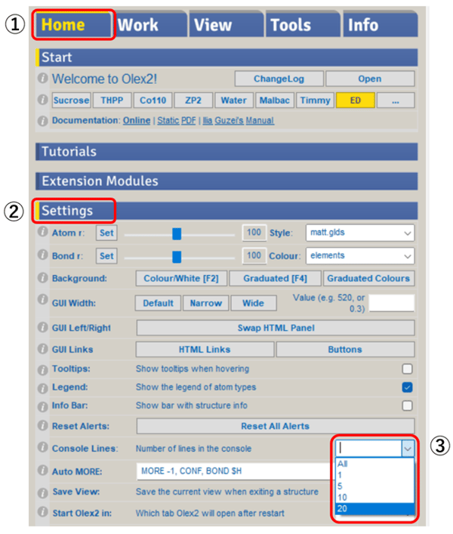Click the Open button
The height and width of the screenshot is (534, 453).
370,79
